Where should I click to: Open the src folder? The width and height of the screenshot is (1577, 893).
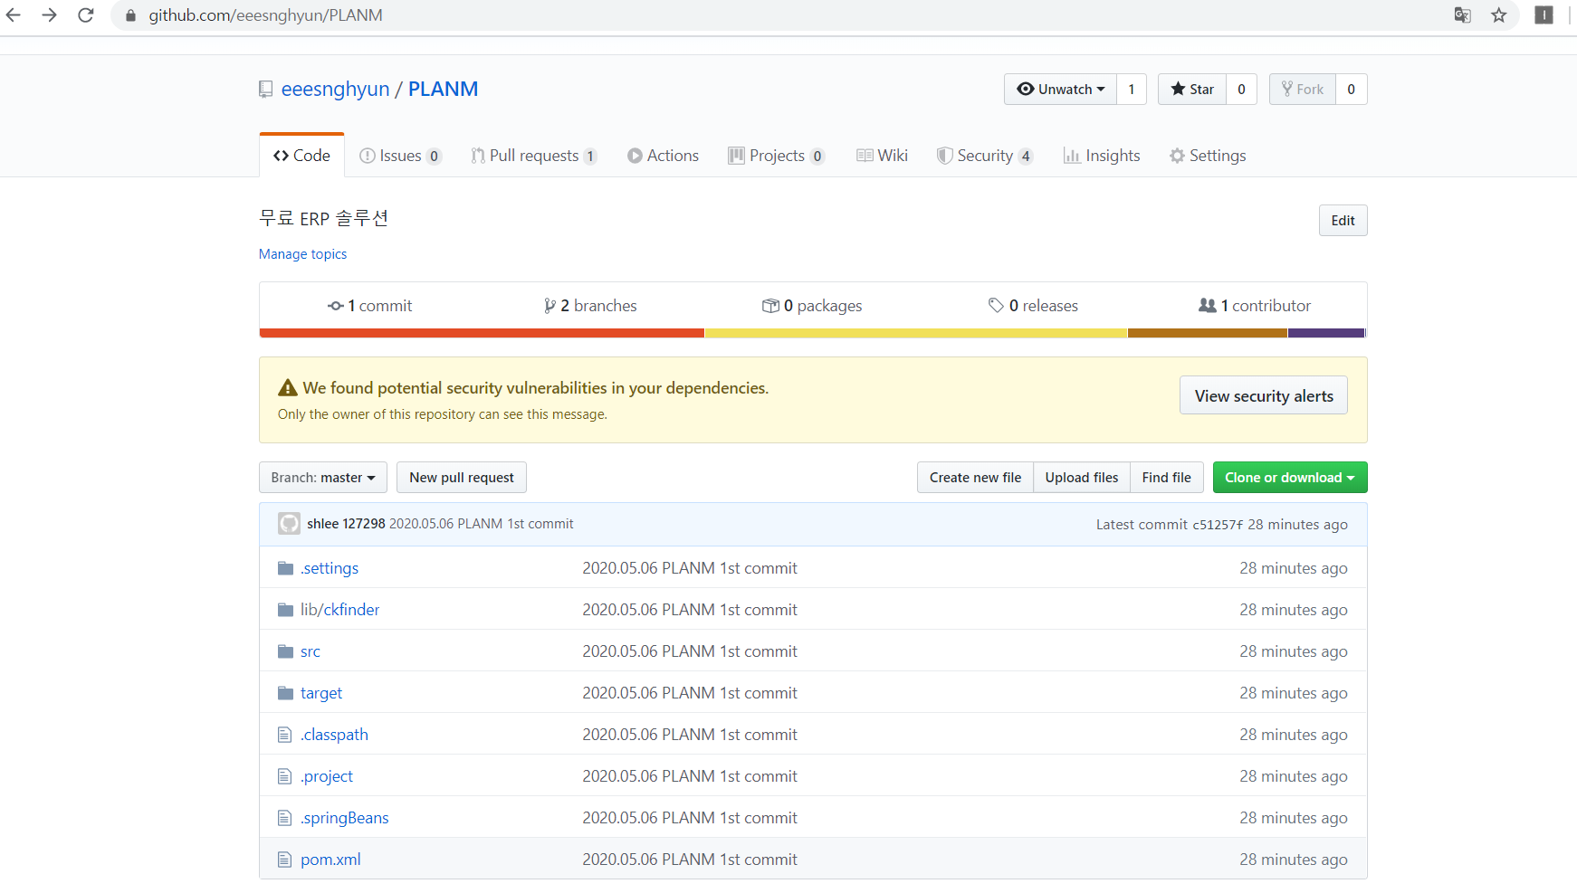tap(311, 651)
